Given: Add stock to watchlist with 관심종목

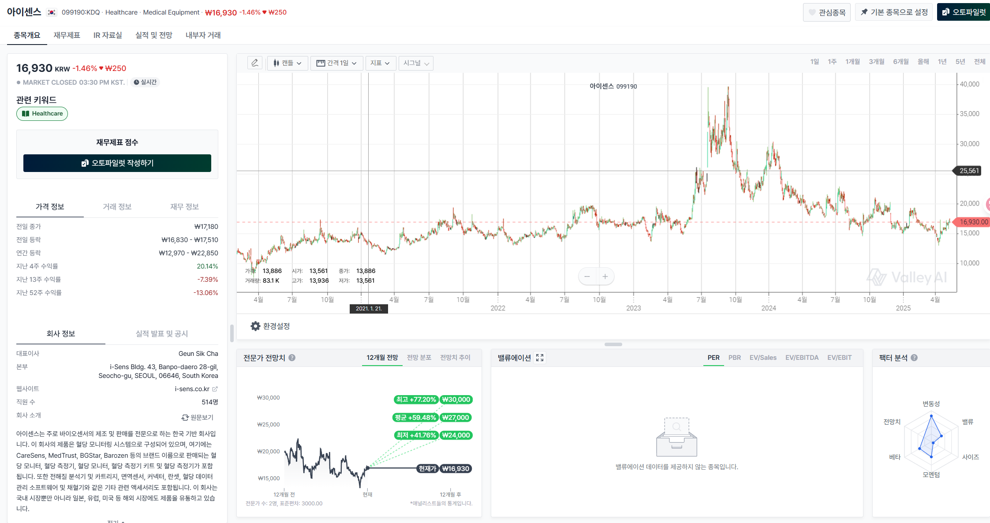Looking at the screenshot, I should (x=827, y=12).
